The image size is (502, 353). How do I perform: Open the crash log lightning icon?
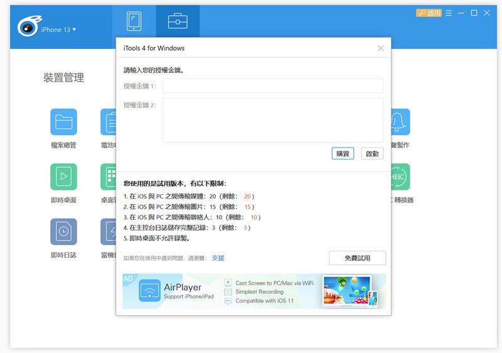point(108,231)
